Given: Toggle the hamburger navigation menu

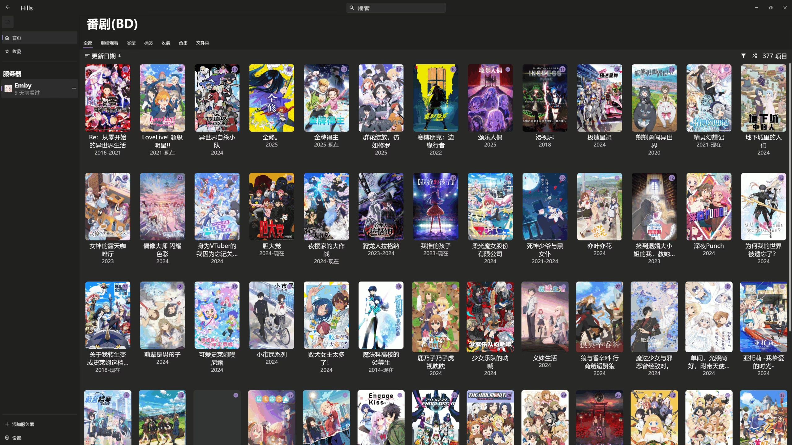Looking at the screenshot, I should 7,22.
